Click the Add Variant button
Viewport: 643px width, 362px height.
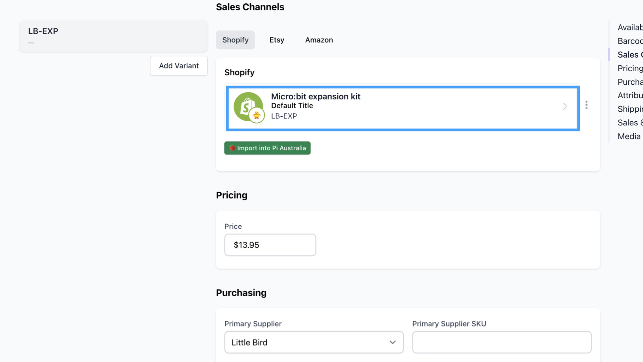pyautogui.click(x=178, y=66)
